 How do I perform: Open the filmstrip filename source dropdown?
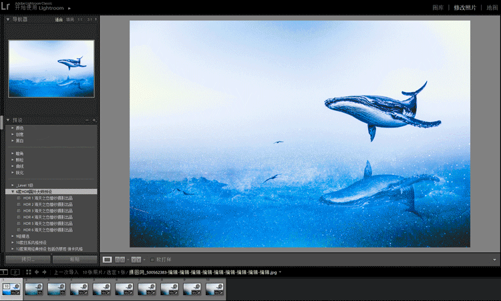click(x=280, y=272)
